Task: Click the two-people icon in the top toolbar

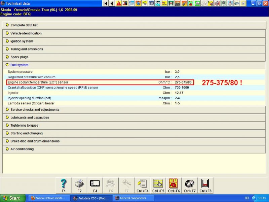Action: [158, 3]
